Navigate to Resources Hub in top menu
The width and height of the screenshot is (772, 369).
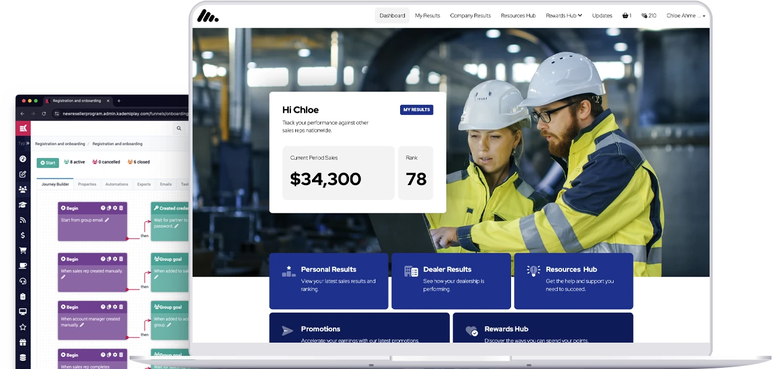click(518, 16)
